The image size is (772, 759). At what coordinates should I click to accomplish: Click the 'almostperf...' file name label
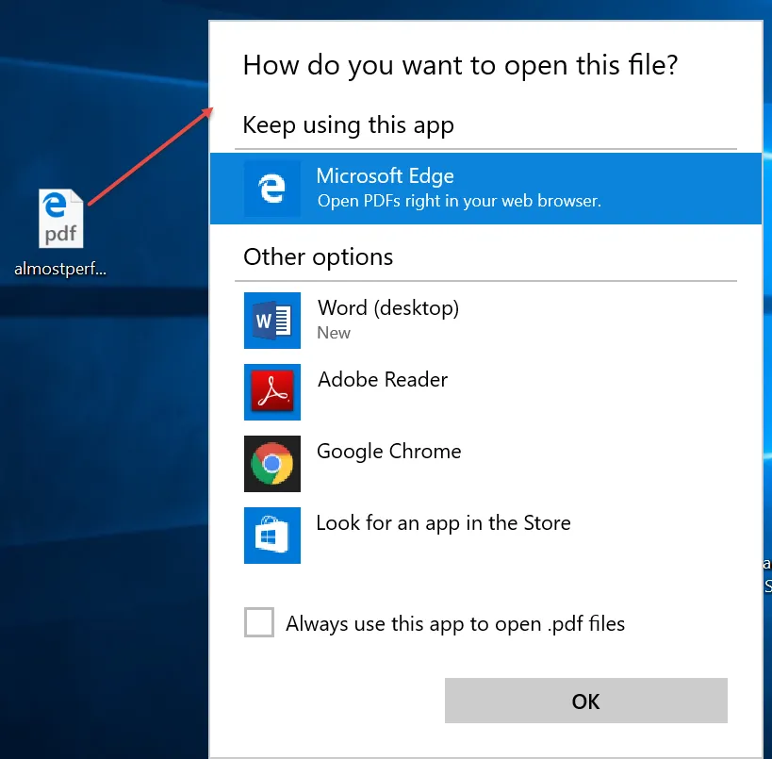tap(60, 269)
